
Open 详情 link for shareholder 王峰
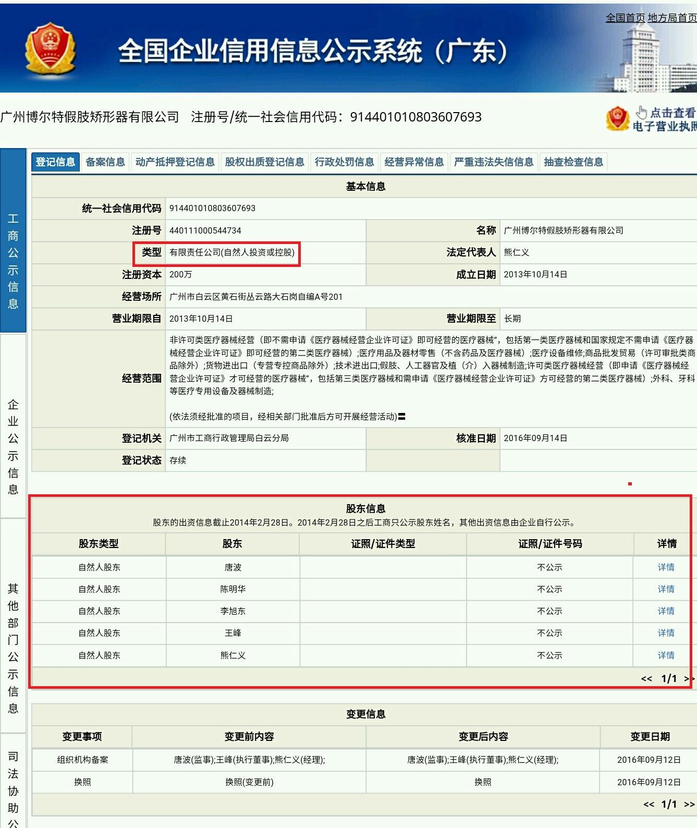(x=666, y=633)
